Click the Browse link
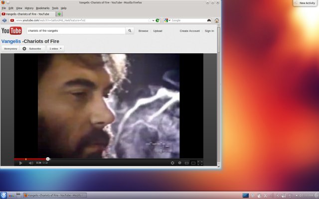The image size is (319, 199). coord(143,31)
